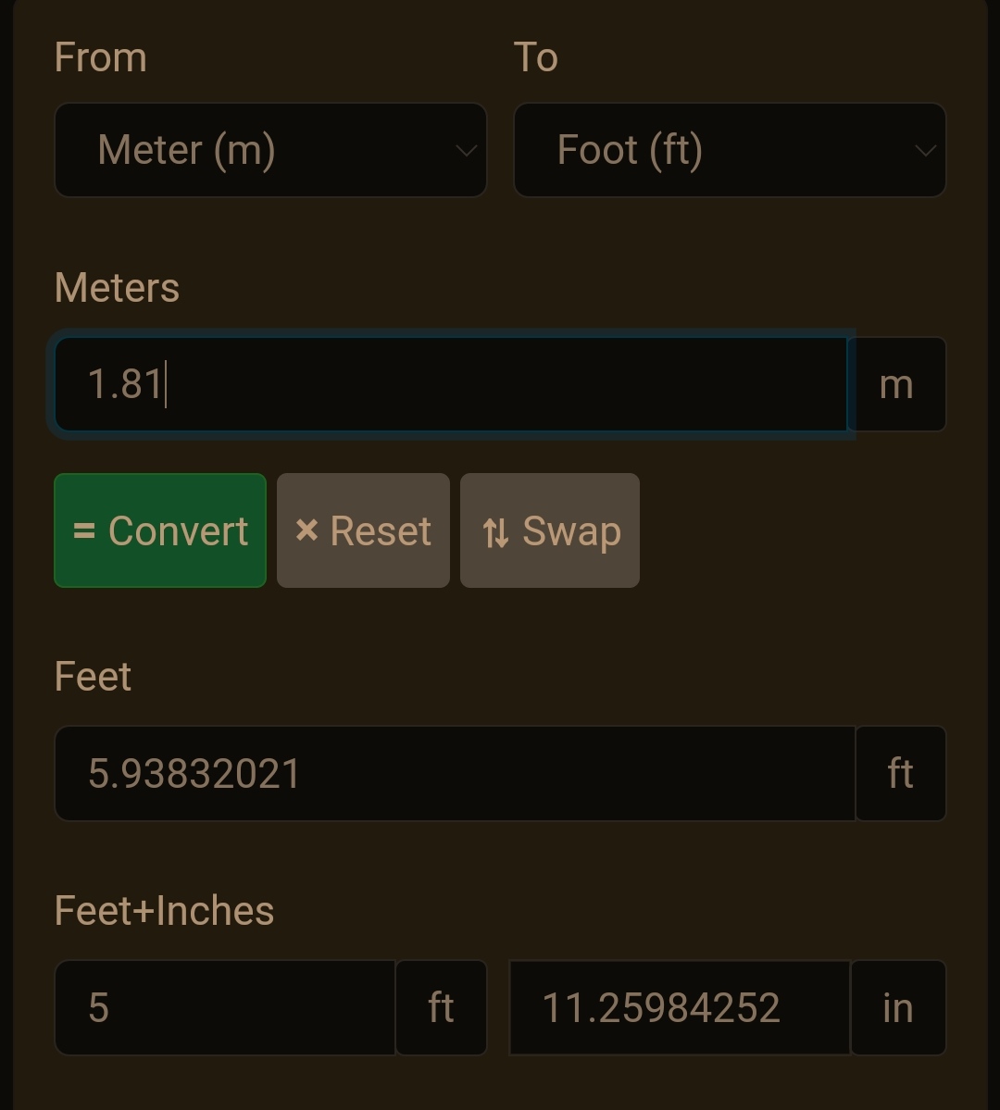Click the "Meters" field label
1000x1110 pixels.
tap(118, 288)
